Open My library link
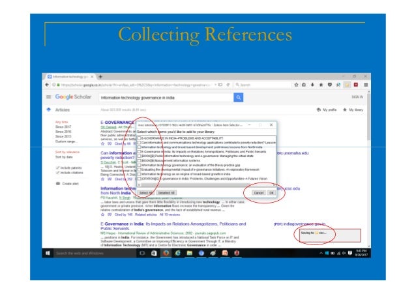This screenshot has width=416, height=294. [353, 110]
